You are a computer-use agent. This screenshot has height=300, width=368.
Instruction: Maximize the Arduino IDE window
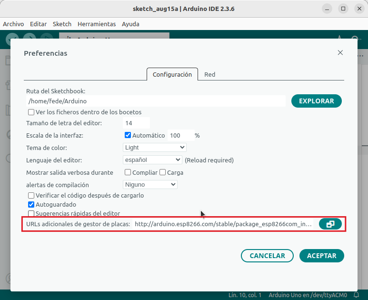tap(343, 9)
